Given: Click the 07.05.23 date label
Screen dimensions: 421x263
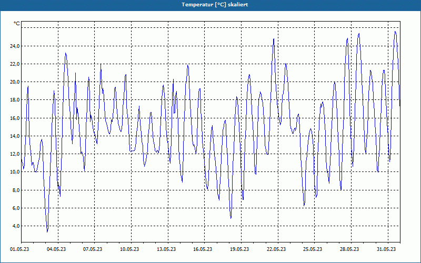Looking at the screenshot, I should (x=93, y=249).
